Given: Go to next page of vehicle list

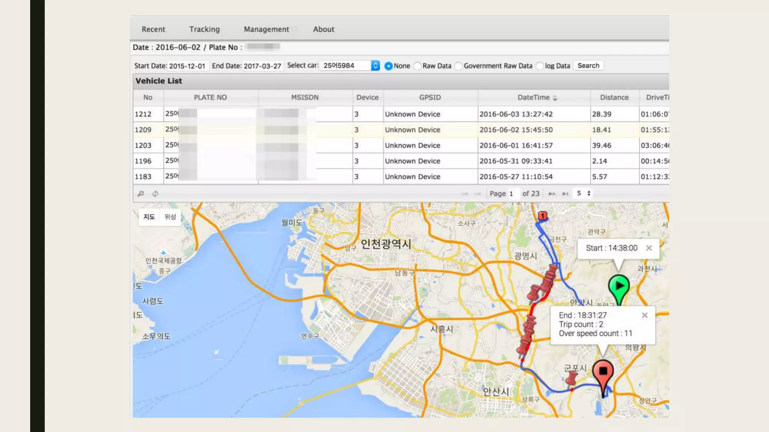Looking at the screenshot, I should (552, 194).
